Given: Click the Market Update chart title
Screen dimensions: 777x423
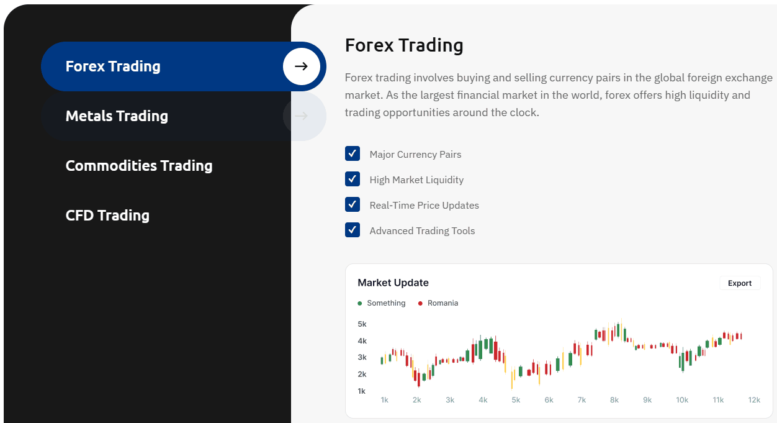Looking at the screenshot, I should tap(393, 283).
